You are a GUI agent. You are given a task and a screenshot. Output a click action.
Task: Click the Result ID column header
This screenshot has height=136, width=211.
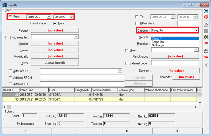point(11,90)
